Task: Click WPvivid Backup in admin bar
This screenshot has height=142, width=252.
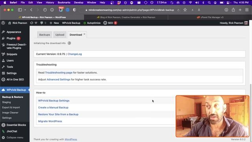Action: (71, 23)
